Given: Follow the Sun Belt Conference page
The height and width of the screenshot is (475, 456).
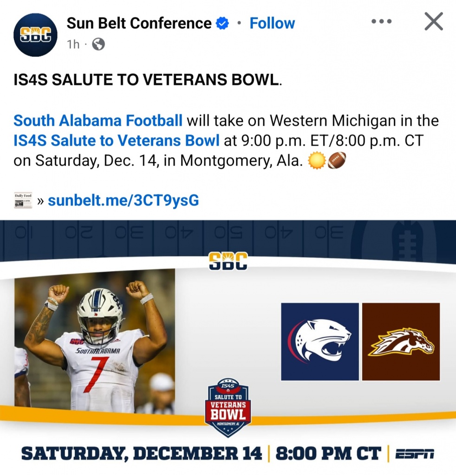Looking at the screenshot, I should click(272, 23).
